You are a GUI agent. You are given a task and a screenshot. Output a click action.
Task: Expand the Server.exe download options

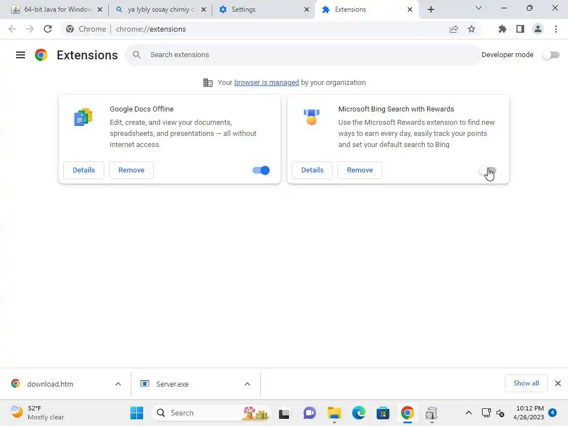point(247,384)
